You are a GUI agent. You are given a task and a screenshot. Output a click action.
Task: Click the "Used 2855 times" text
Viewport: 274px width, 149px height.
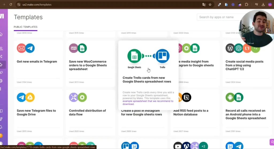[x=24, y=131]
